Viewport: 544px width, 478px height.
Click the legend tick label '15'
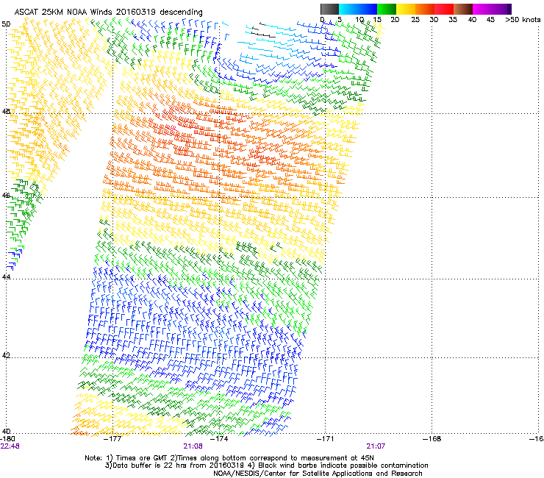pos(377,20)
